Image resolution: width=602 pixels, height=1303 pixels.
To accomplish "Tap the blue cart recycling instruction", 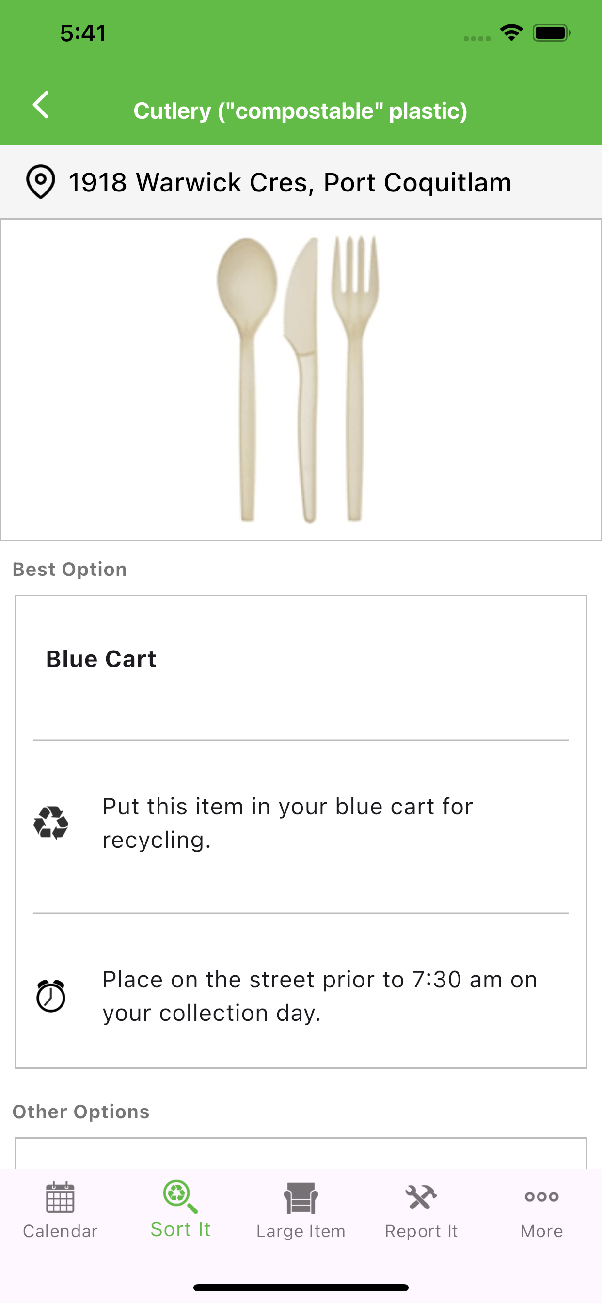I will (x=287, y=823).
